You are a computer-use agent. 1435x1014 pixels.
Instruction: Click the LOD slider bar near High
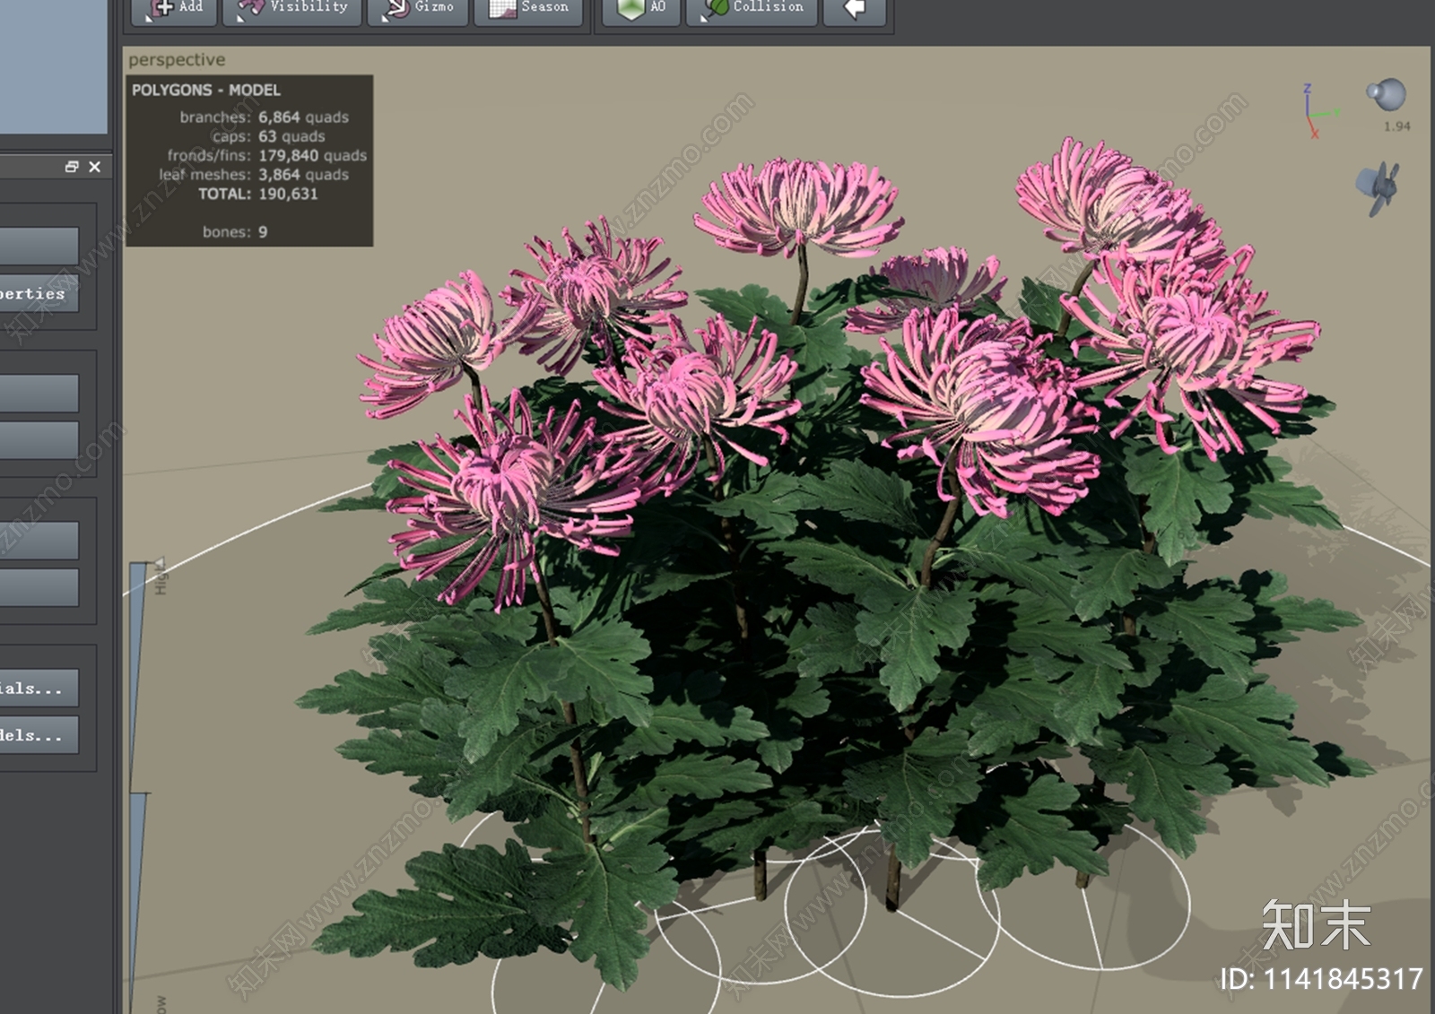pos(138,677)
